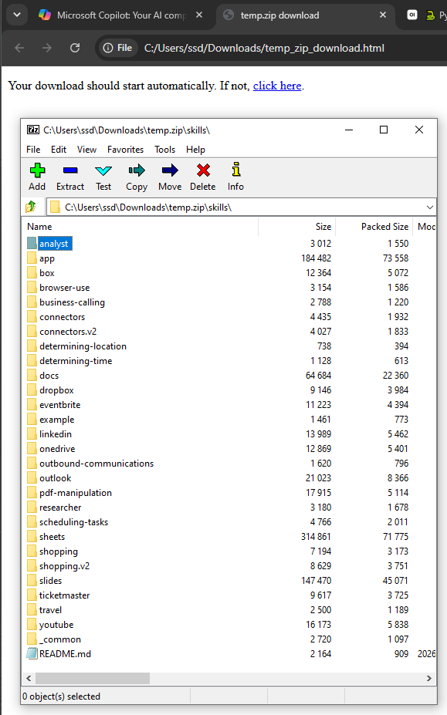Image resolution: width=447 pixels, height=715 pixels.
Task: Extract files with the Extract toolbar icon
Action: point(70,170)
